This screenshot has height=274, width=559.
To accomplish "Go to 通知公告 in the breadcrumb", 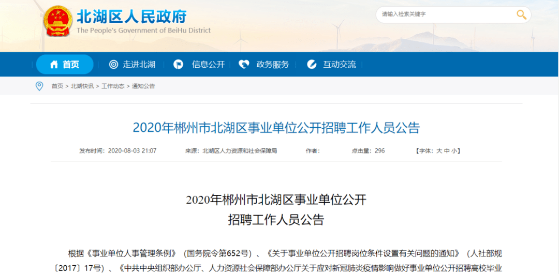I will point(144,86).
